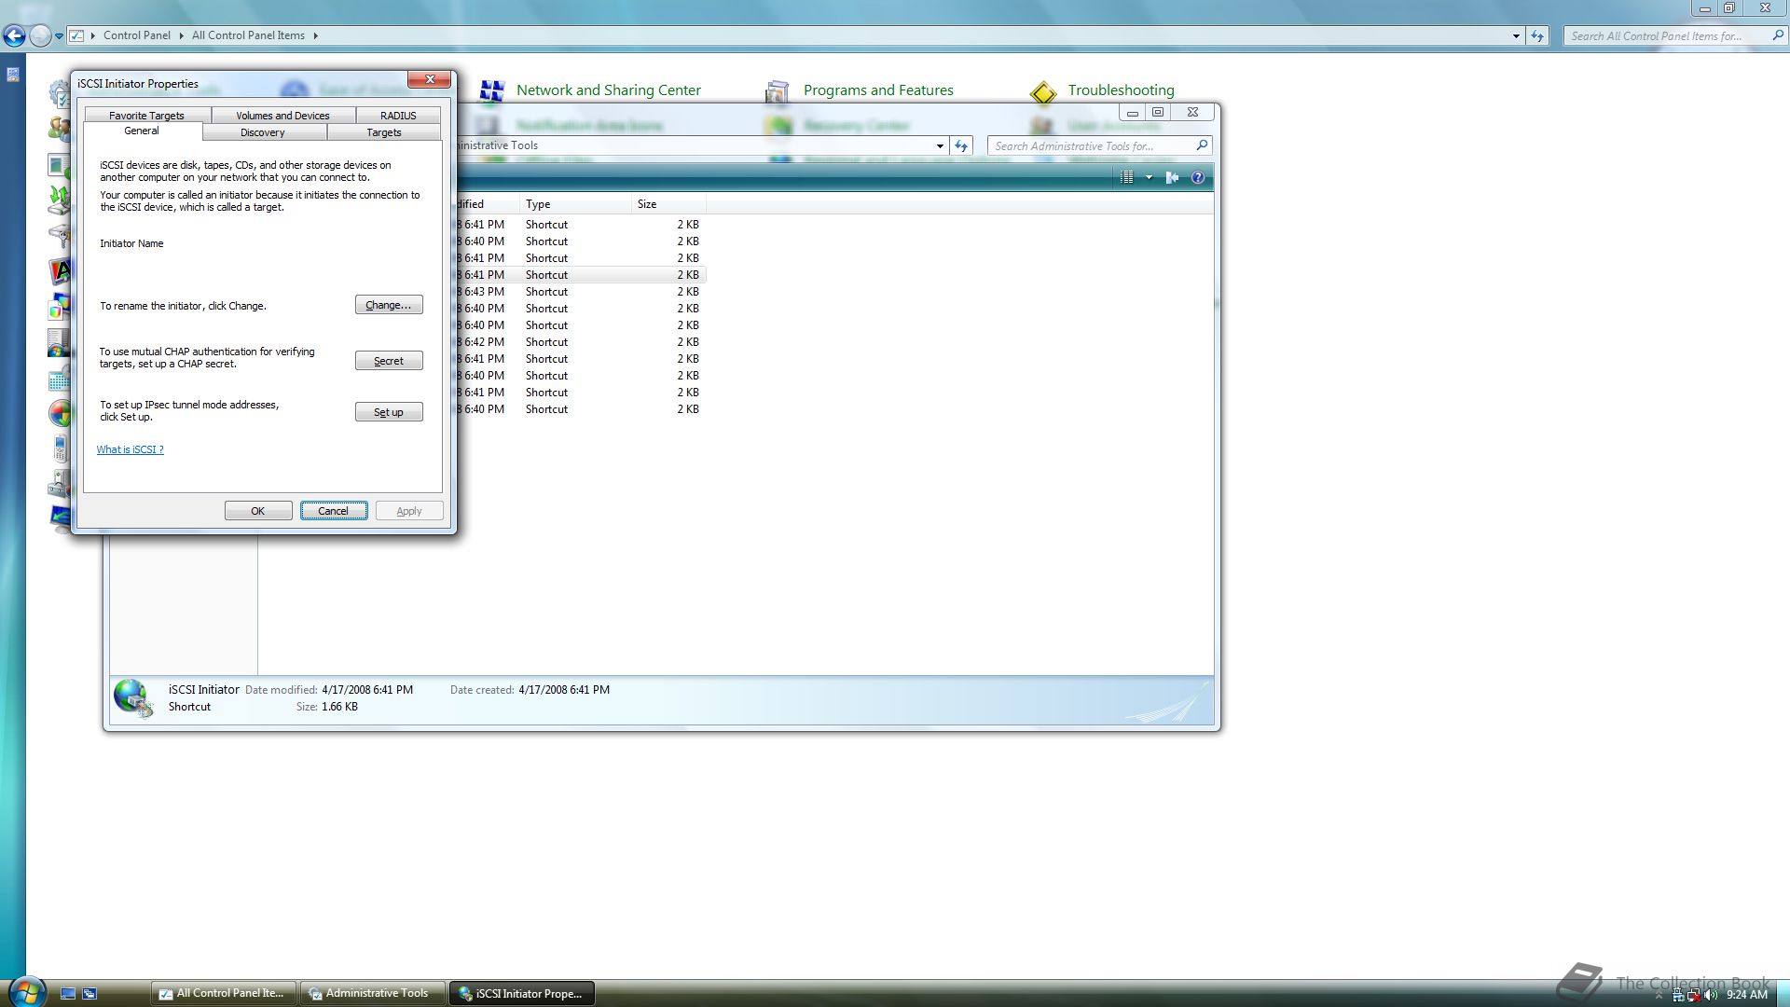Click the Secret button for CHAP
Viewport: 1790px width, 1007px height.
(x=389, y=361)
